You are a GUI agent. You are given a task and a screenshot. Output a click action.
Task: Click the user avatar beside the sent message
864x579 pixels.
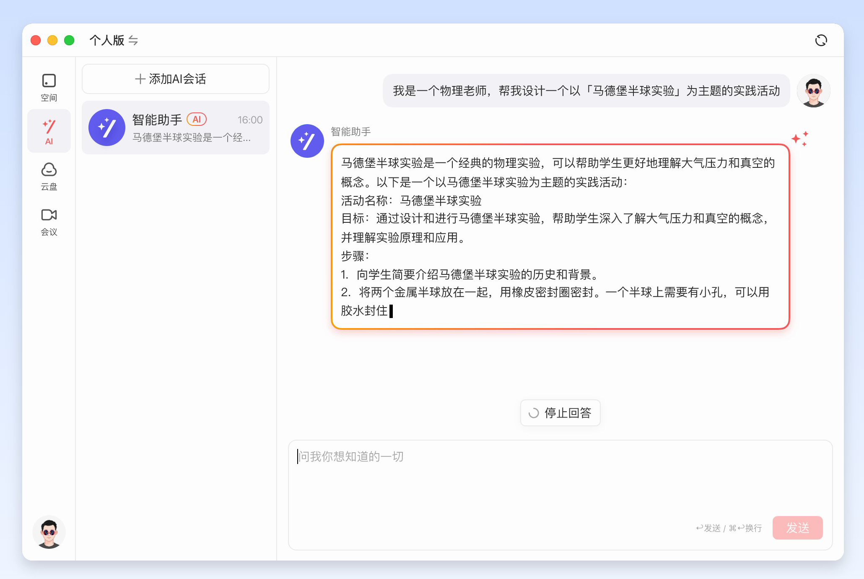813,91
